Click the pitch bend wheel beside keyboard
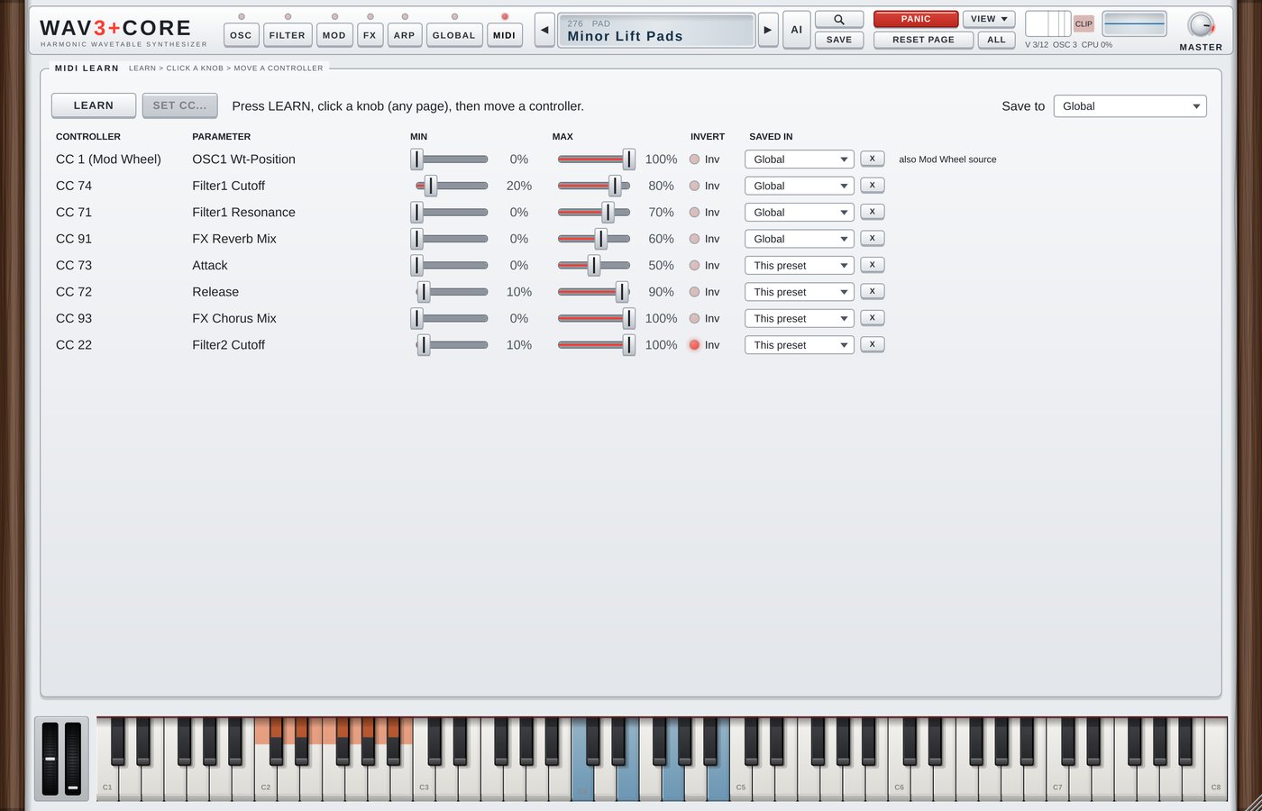1262x811 pixels. coord(50,759)
